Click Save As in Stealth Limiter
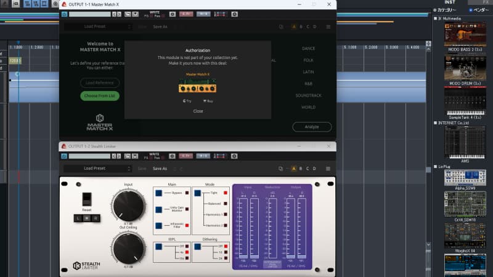The height and width of the screenshot is (277, 493). 160,169
